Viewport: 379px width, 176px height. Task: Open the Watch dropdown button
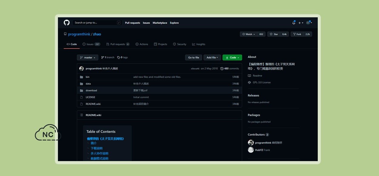tap(248, 34)
